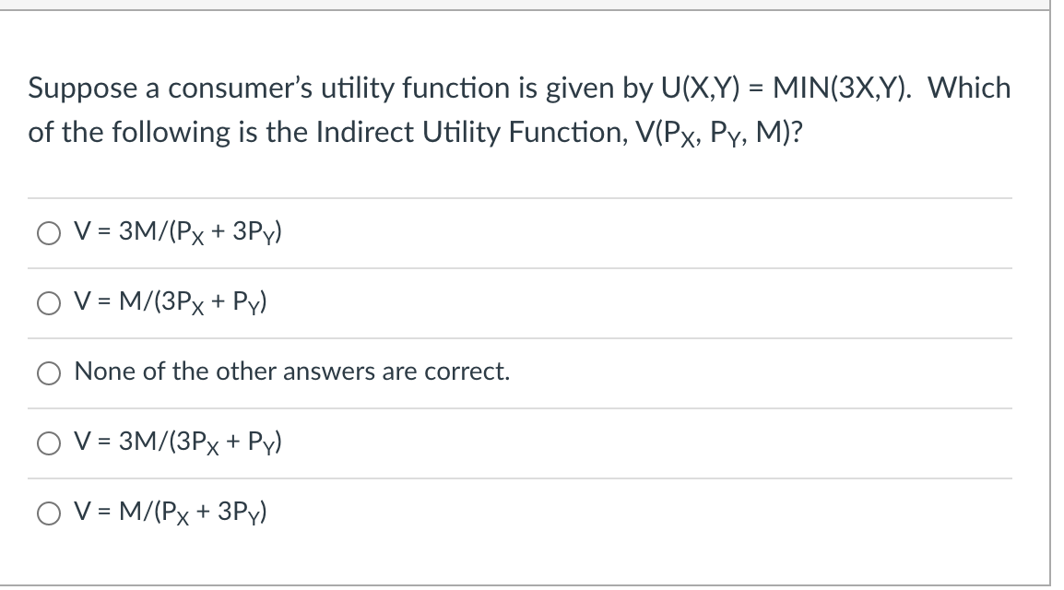Click the divider line below the question
This screenshot has height=590, width=1064.
[516, 196]
